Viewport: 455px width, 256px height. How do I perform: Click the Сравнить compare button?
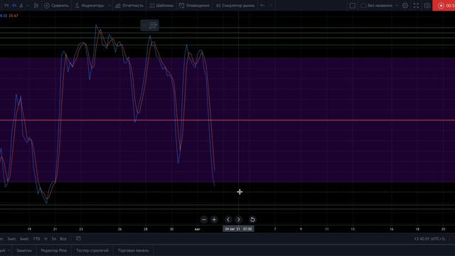point(56,6)
